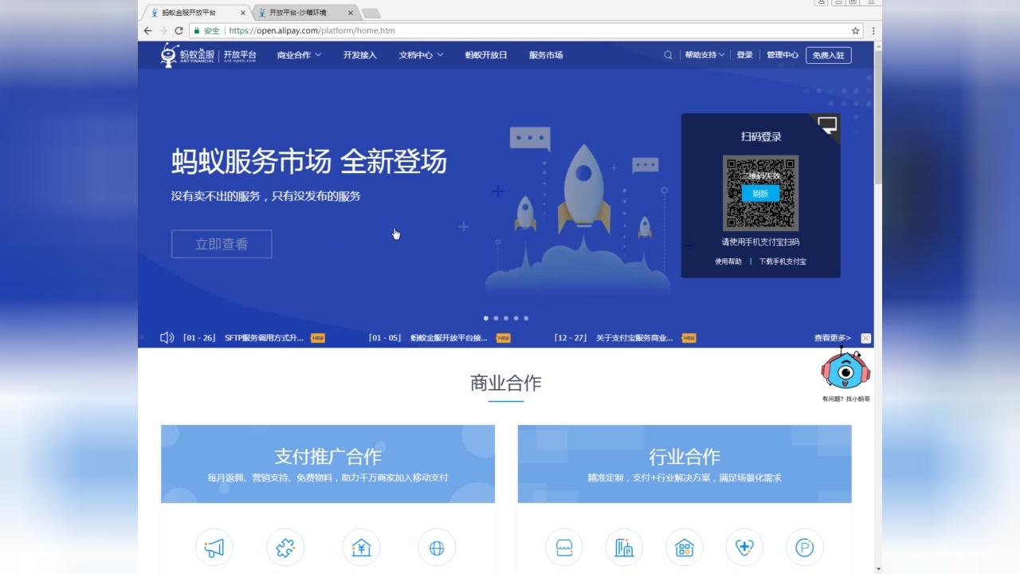Select the fourth banner carousel dot
The image size is (1020, 574).
pyautogui.click(x=516, y=318)
